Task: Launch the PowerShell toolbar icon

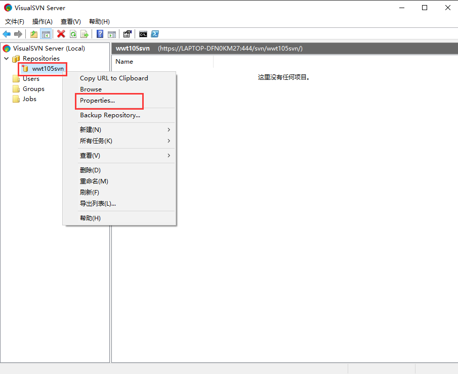Action: [155, 34]
